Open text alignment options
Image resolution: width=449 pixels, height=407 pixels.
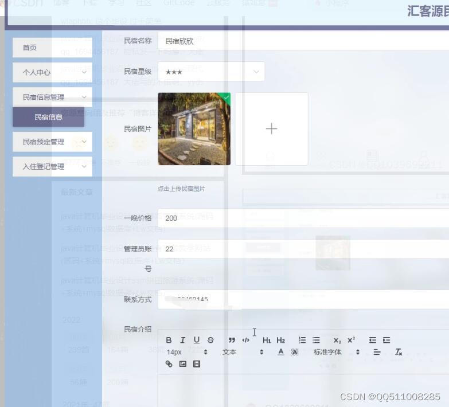click(x=377, y=352)
